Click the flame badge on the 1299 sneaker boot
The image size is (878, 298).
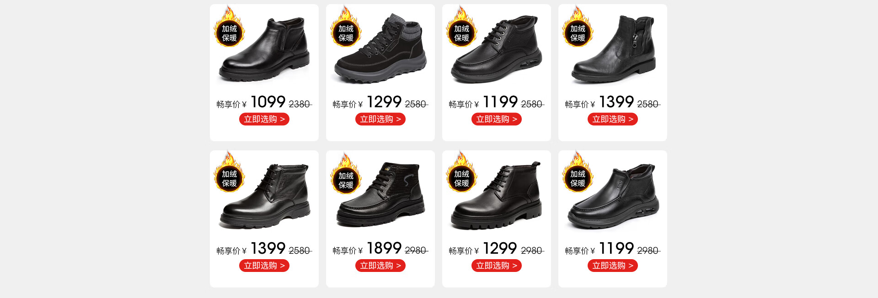point(346,27)
